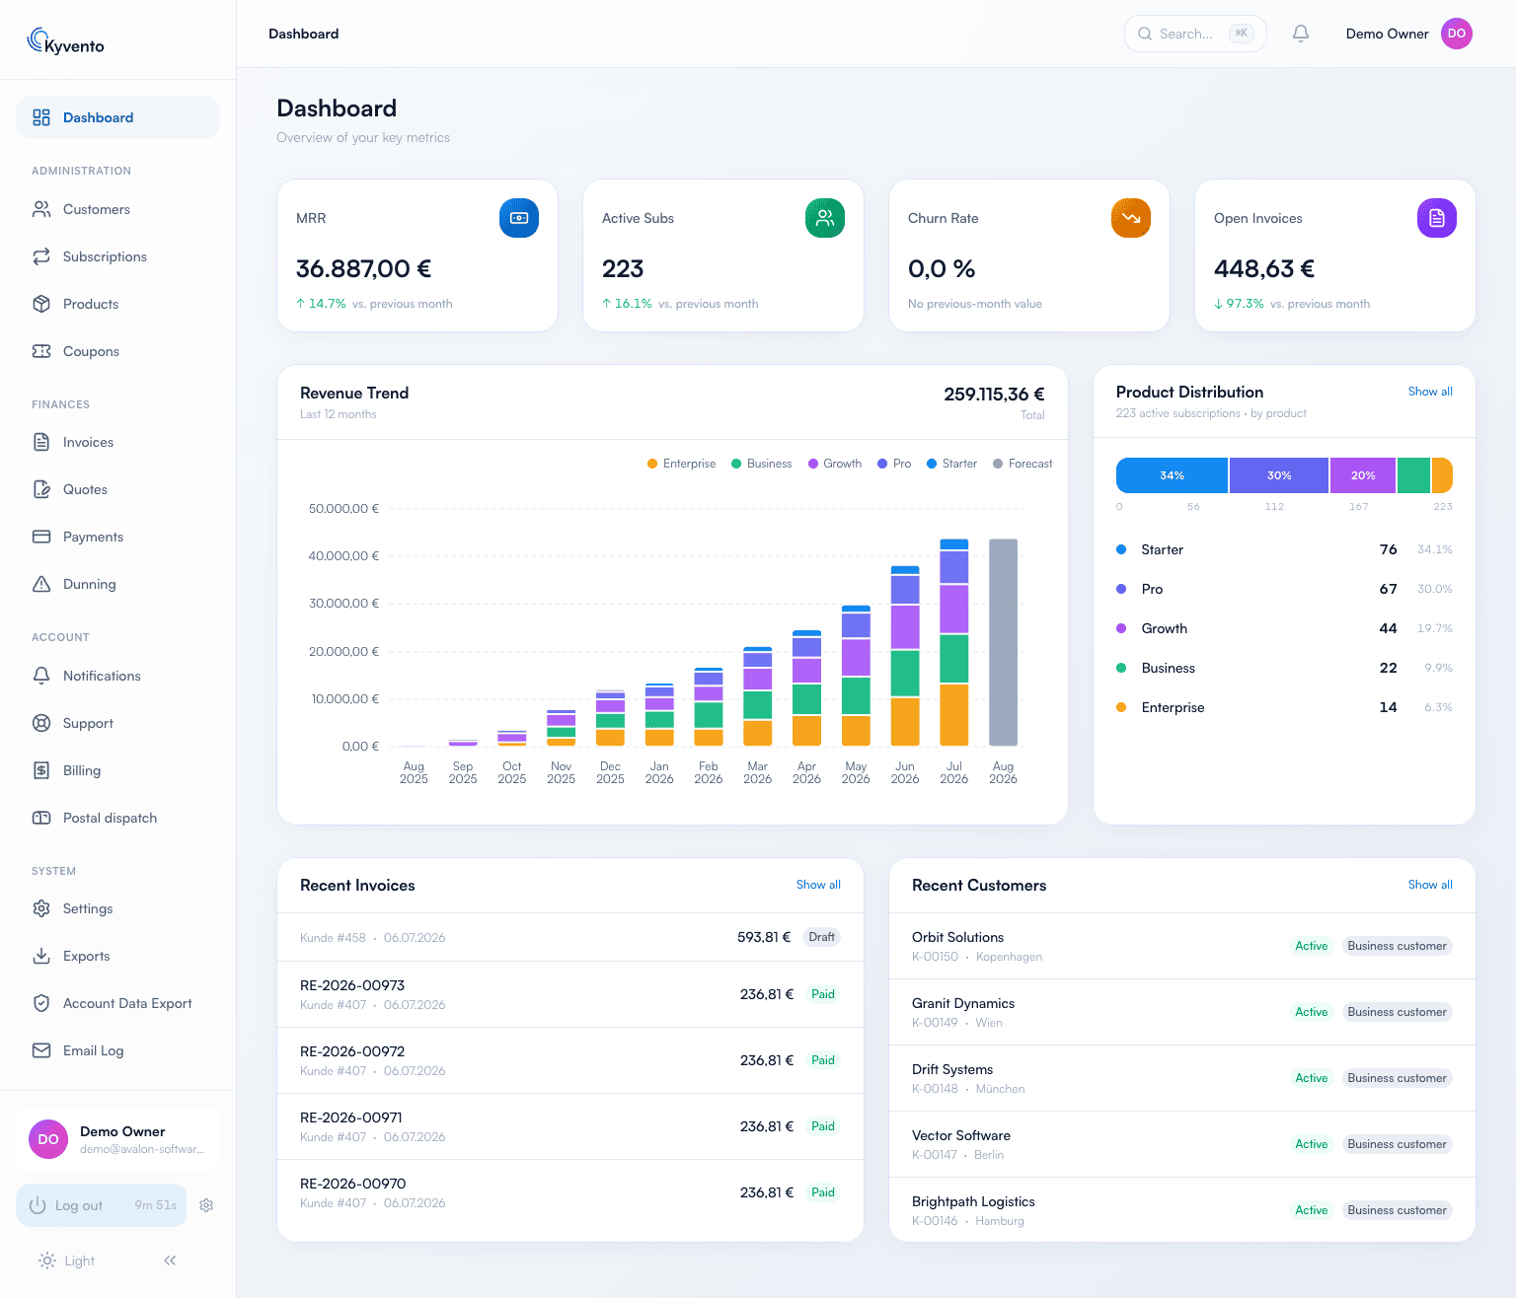Open invoice RE-2026-00970
Viewport: 1516px width, 1298px height.
click(570, 1192)
